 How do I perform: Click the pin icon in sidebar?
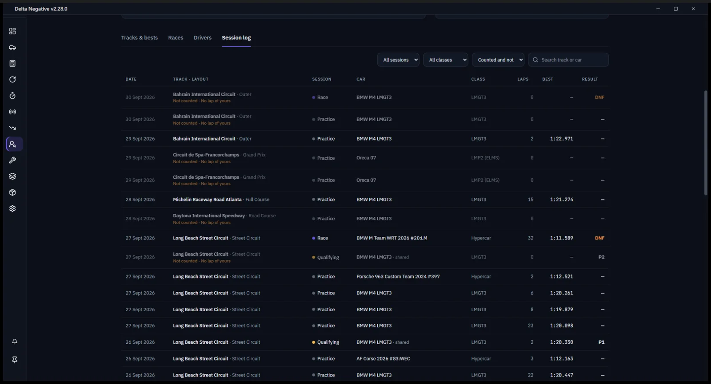click(x=15, y=360)
